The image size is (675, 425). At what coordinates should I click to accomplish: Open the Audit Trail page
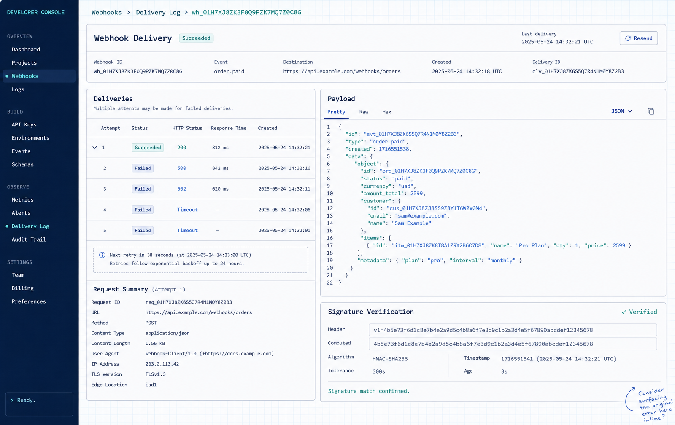[x=29, y=239]
